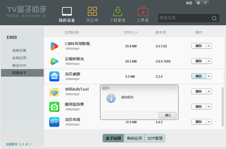This screenshot has width=226, height=149.
Task: Switch to 系统应用 tab
Action: pos(134,138)
